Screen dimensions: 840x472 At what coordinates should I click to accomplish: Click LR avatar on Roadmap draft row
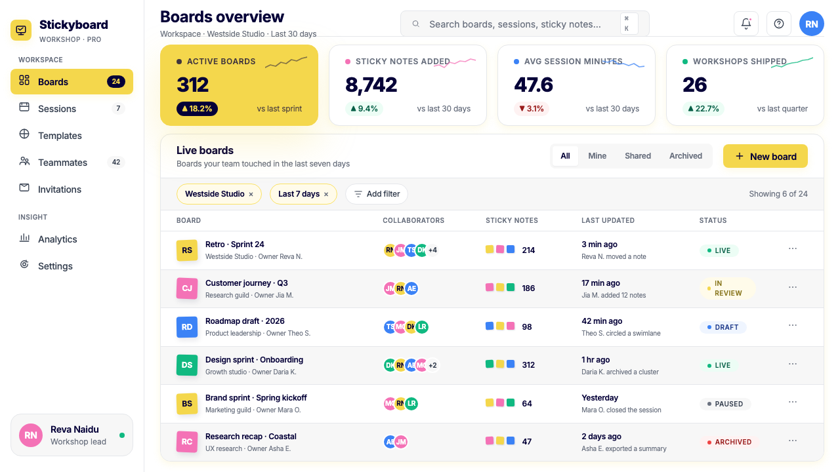(x=422, y=326)
